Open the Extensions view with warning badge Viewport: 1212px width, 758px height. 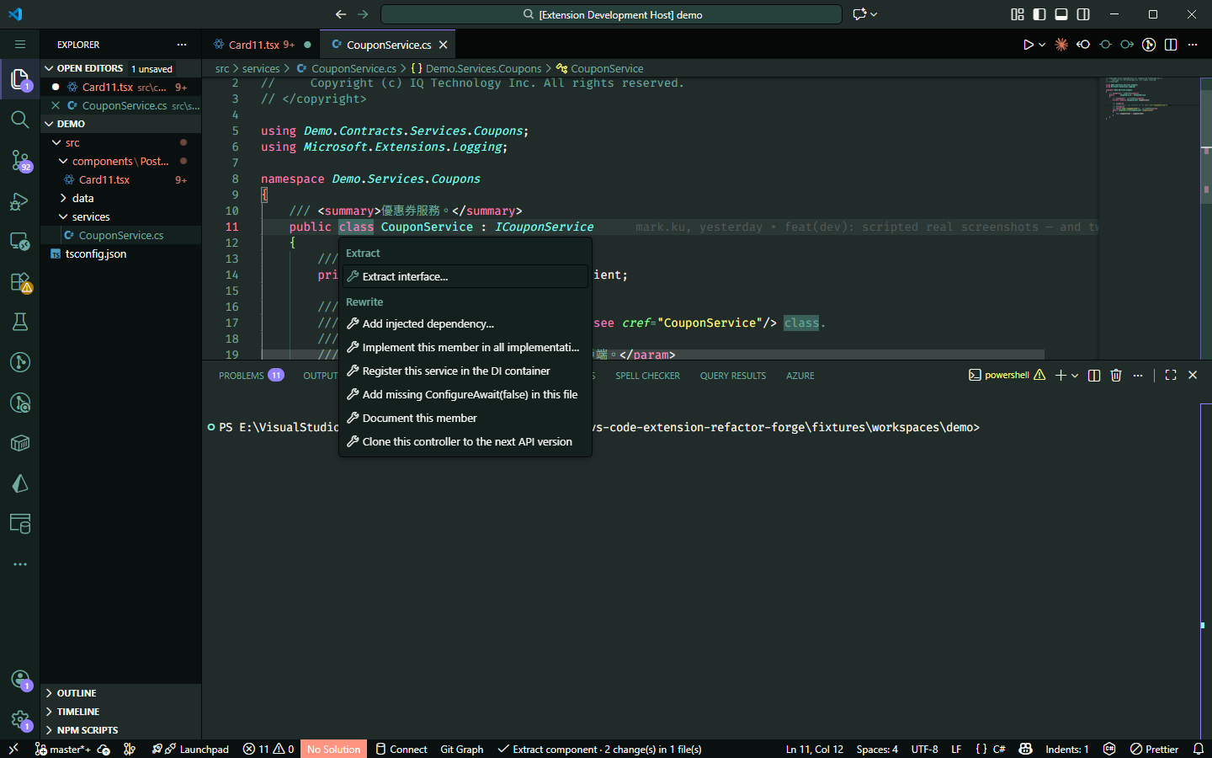(x=20, y=282)
